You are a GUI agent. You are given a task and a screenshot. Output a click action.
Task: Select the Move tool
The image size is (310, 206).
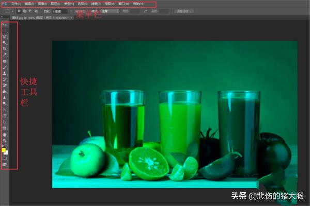5,24
